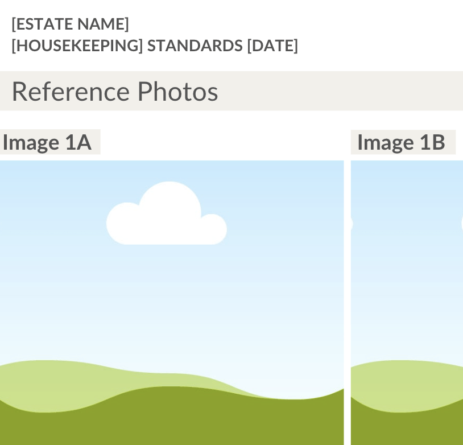Screen dimensions: 463x445
Task: Click the empty gray banner beside Reference Photos
Action: point(341,91)
